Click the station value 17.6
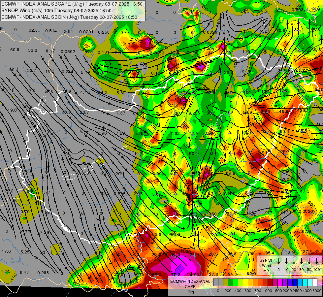This screenshot has height=297, width=323. click(x=6, y=251)
